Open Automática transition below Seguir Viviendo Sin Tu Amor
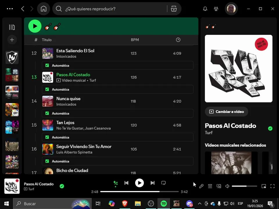This screenshot has height=209, width=279. pyautogui.click(x=118, y=161)
